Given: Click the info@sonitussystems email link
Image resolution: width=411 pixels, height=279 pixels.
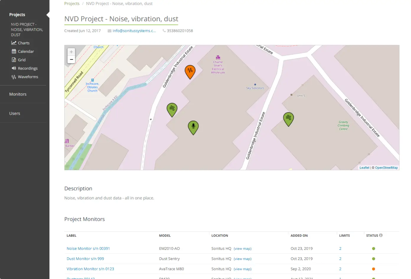Looking at the screenshot, I should point(134,31).
